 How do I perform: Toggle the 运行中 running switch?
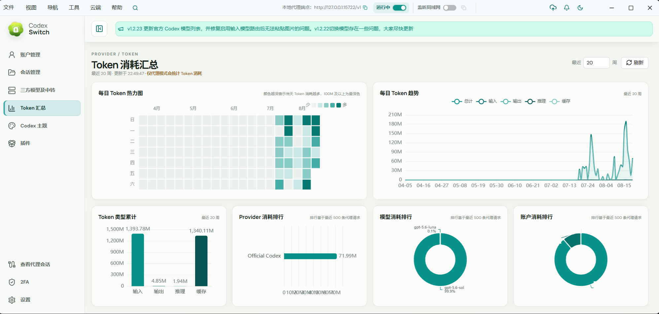399,8
